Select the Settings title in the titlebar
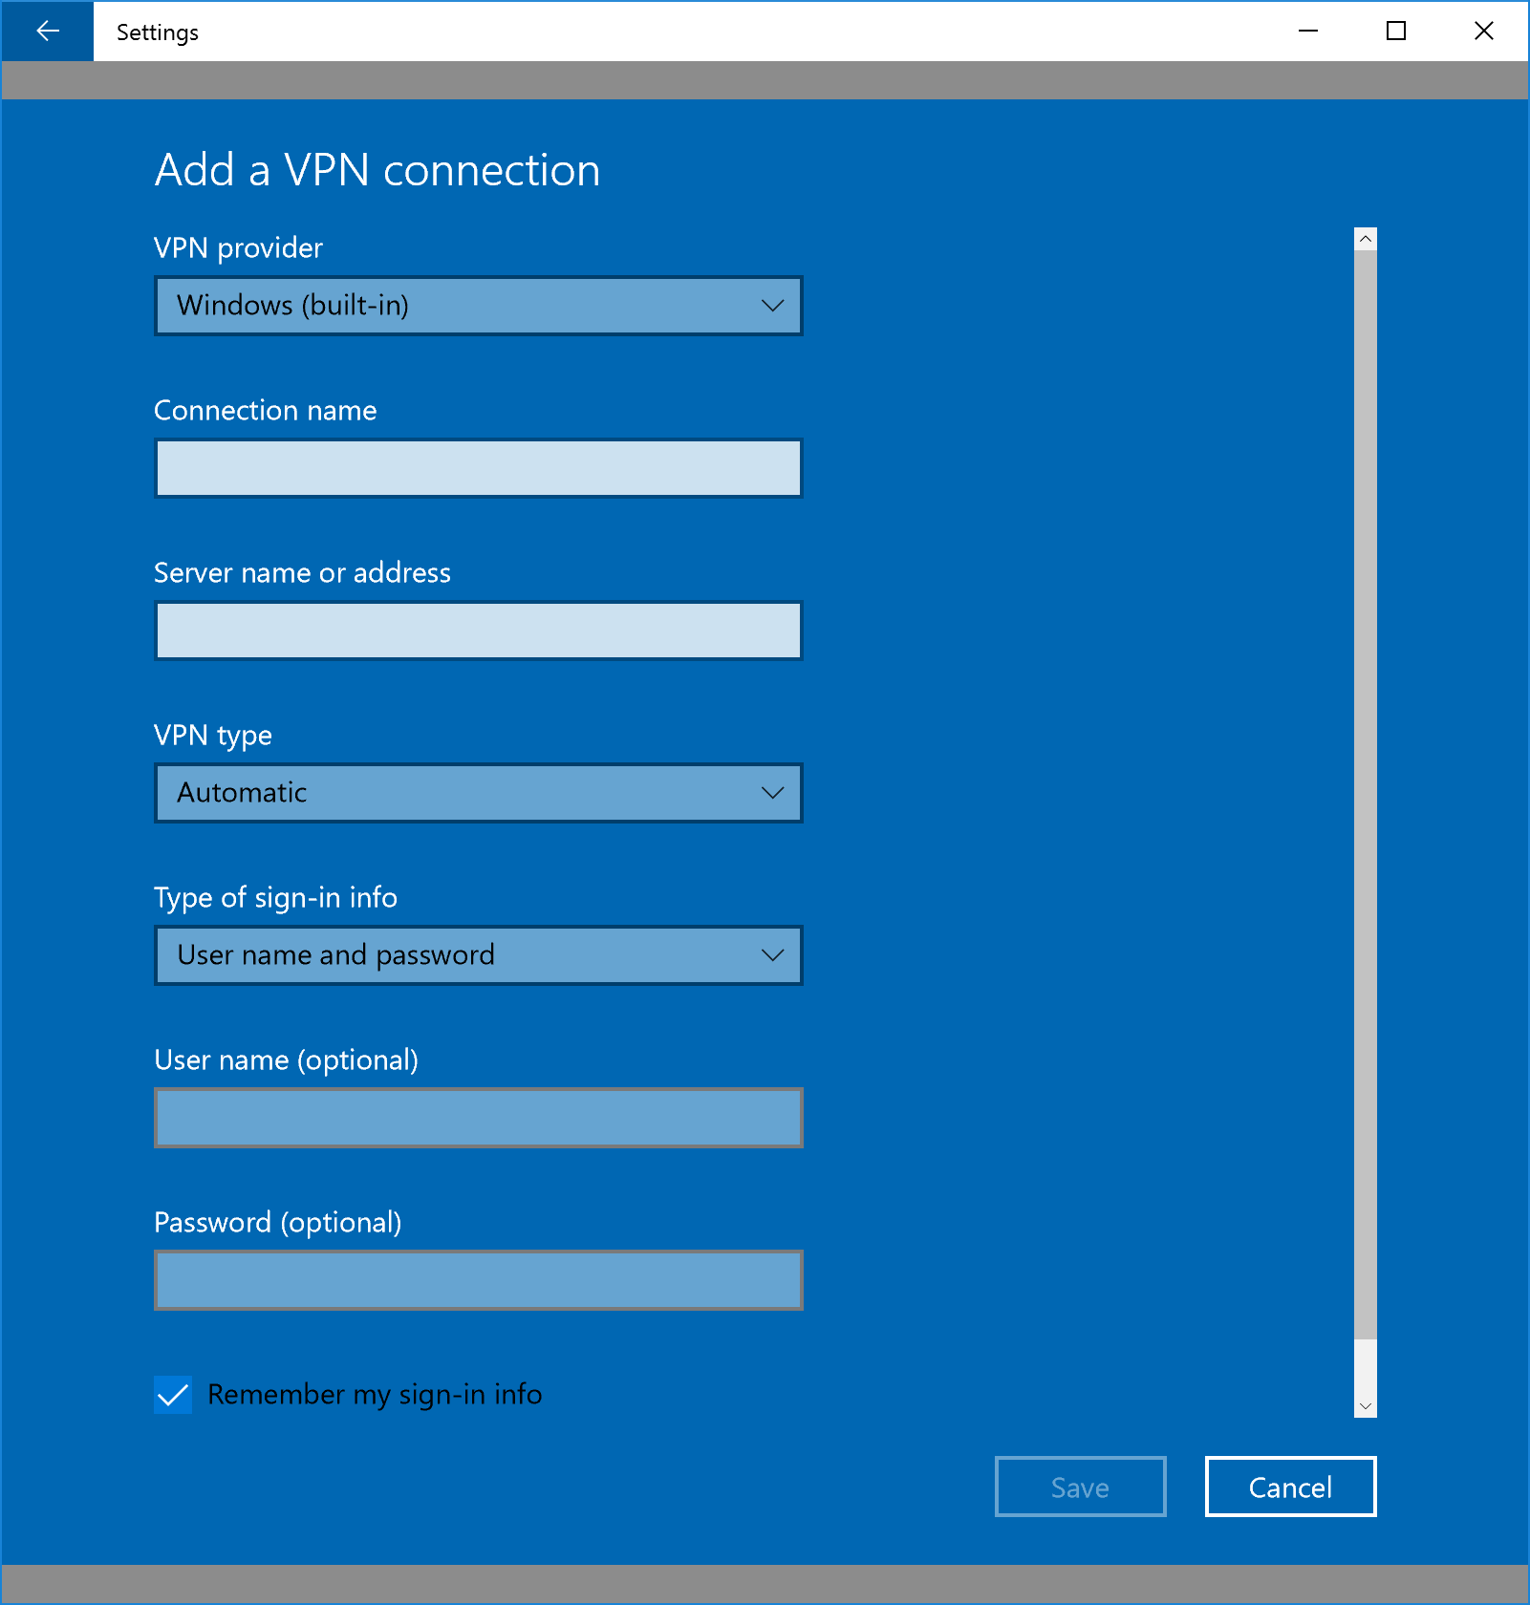This screenshot has width=1530, height=1605. click(156, 31)
